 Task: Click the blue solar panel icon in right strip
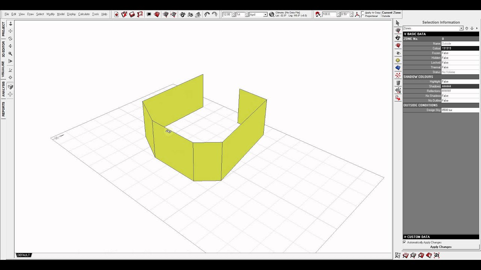click(x=398, y=68)
